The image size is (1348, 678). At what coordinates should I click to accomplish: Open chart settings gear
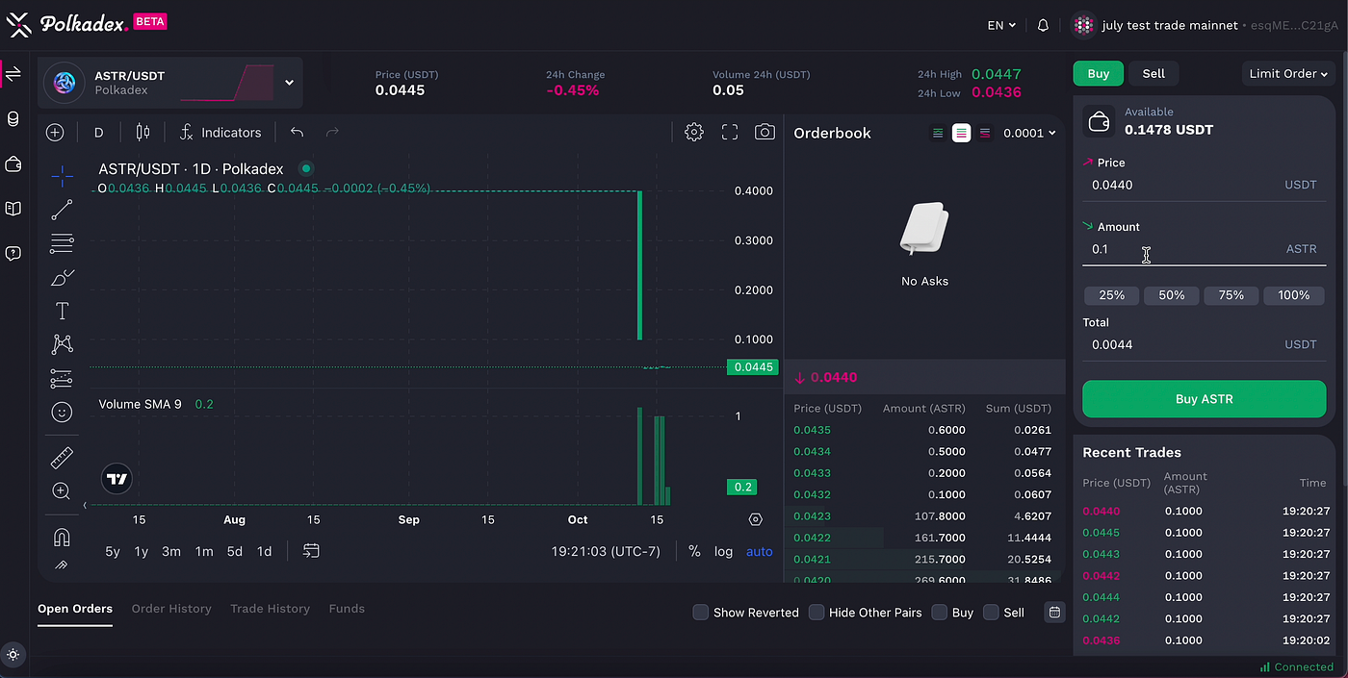694,133
